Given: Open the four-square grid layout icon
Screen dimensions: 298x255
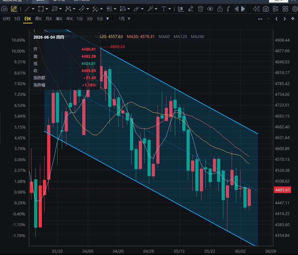Looking at the screenshot, I should click(x=285, y=9).
